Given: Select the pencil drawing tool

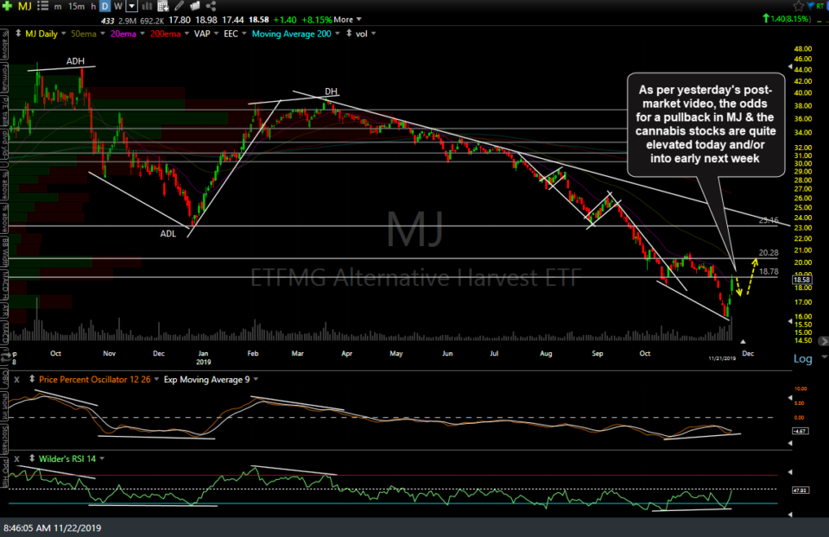Looking at the screenshot, I should click(x=177, y=7).
